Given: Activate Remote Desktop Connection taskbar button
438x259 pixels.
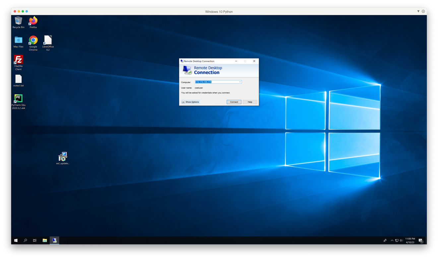Looking at the screenshot, I should tap(54, 240).
